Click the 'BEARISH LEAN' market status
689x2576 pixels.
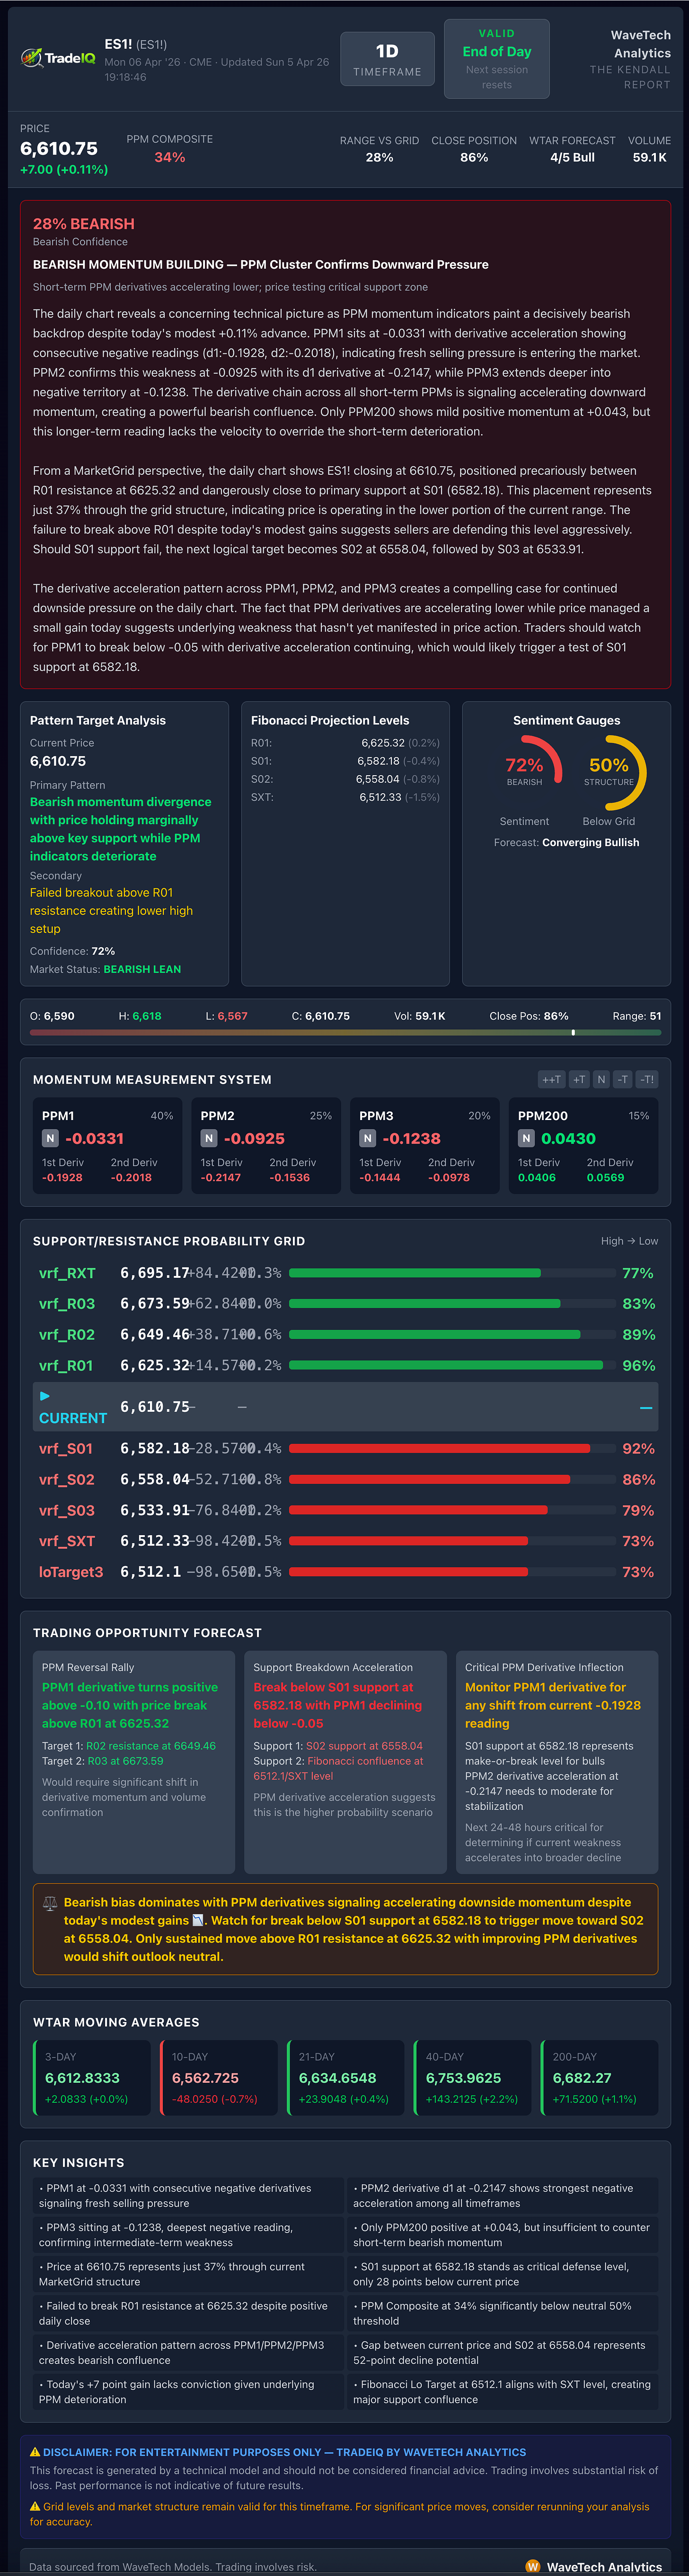point(143,969)
